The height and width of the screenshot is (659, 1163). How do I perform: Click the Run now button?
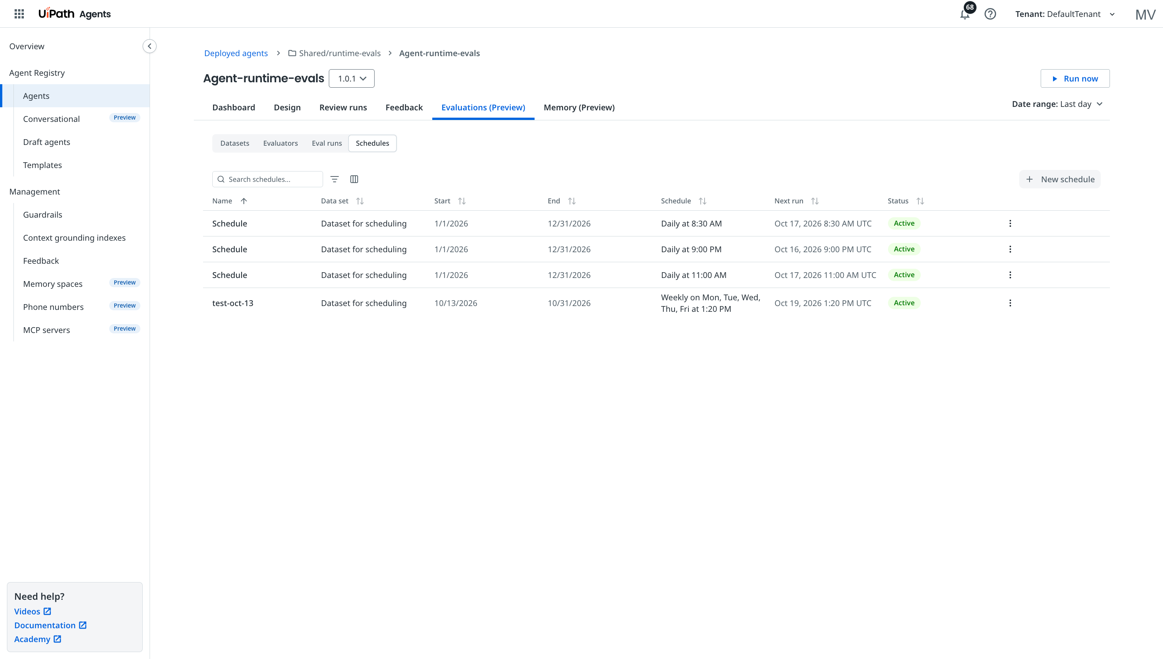[1075, 79]
